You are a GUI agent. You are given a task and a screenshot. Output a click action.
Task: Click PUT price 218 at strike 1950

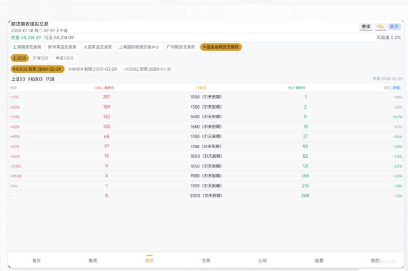point(305,186)
